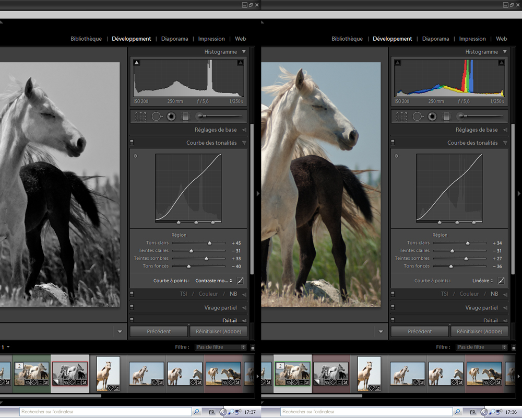Open Pas de filtre dropdown in left window
This screenshot has width=522, height=418.
[220, 347]
